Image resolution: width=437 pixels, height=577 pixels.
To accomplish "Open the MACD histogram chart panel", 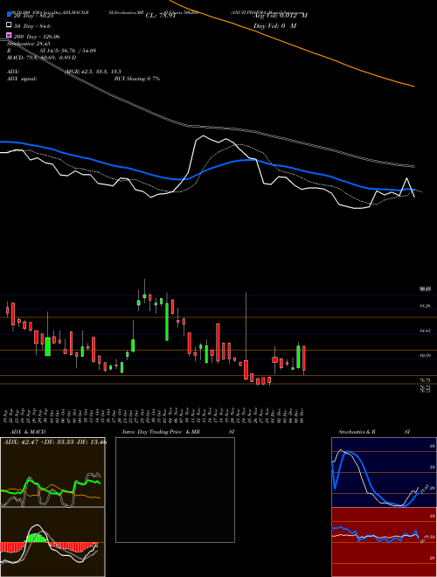I will pos(52,542).
